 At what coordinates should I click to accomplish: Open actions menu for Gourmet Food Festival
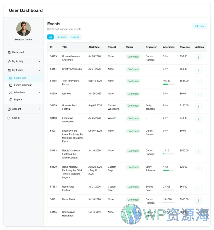[x=198, y=107]
